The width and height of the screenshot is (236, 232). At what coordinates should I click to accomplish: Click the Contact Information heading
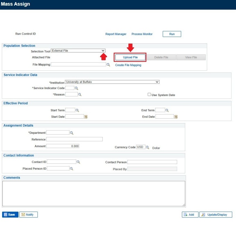tap(18, 155)
